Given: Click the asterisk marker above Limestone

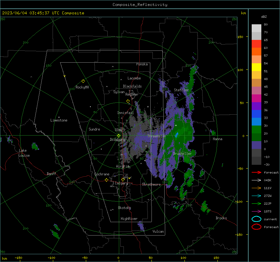Looking at the screenshot, I should (x=59, y=117).
